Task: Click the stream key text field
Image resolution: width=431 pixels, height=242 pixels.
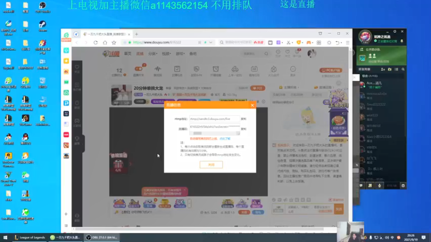Action: pyautogui.click(x=214, y=127)
